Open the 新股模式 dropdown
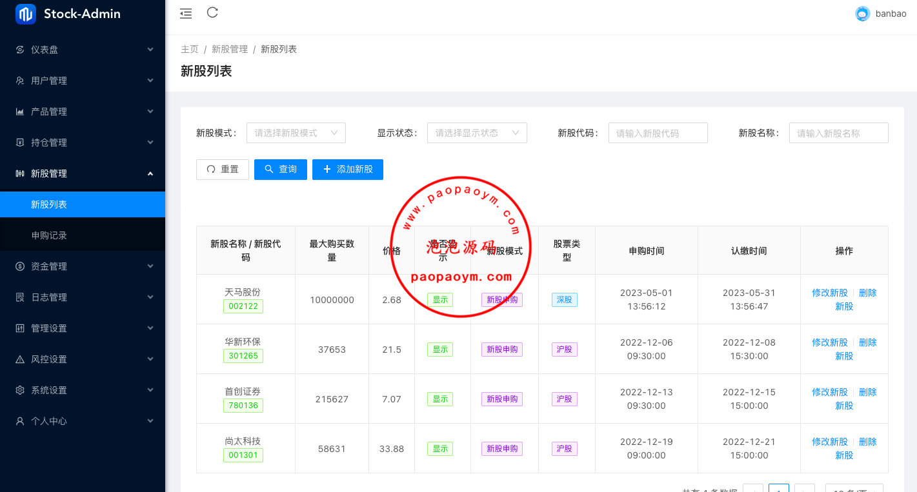 pyautogui.click(x=296, y=133)
